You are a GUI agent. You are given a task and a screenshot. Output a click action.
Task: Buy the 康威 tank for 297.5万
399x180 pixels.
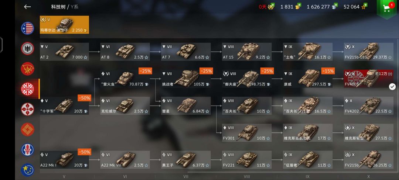(308, 79)
